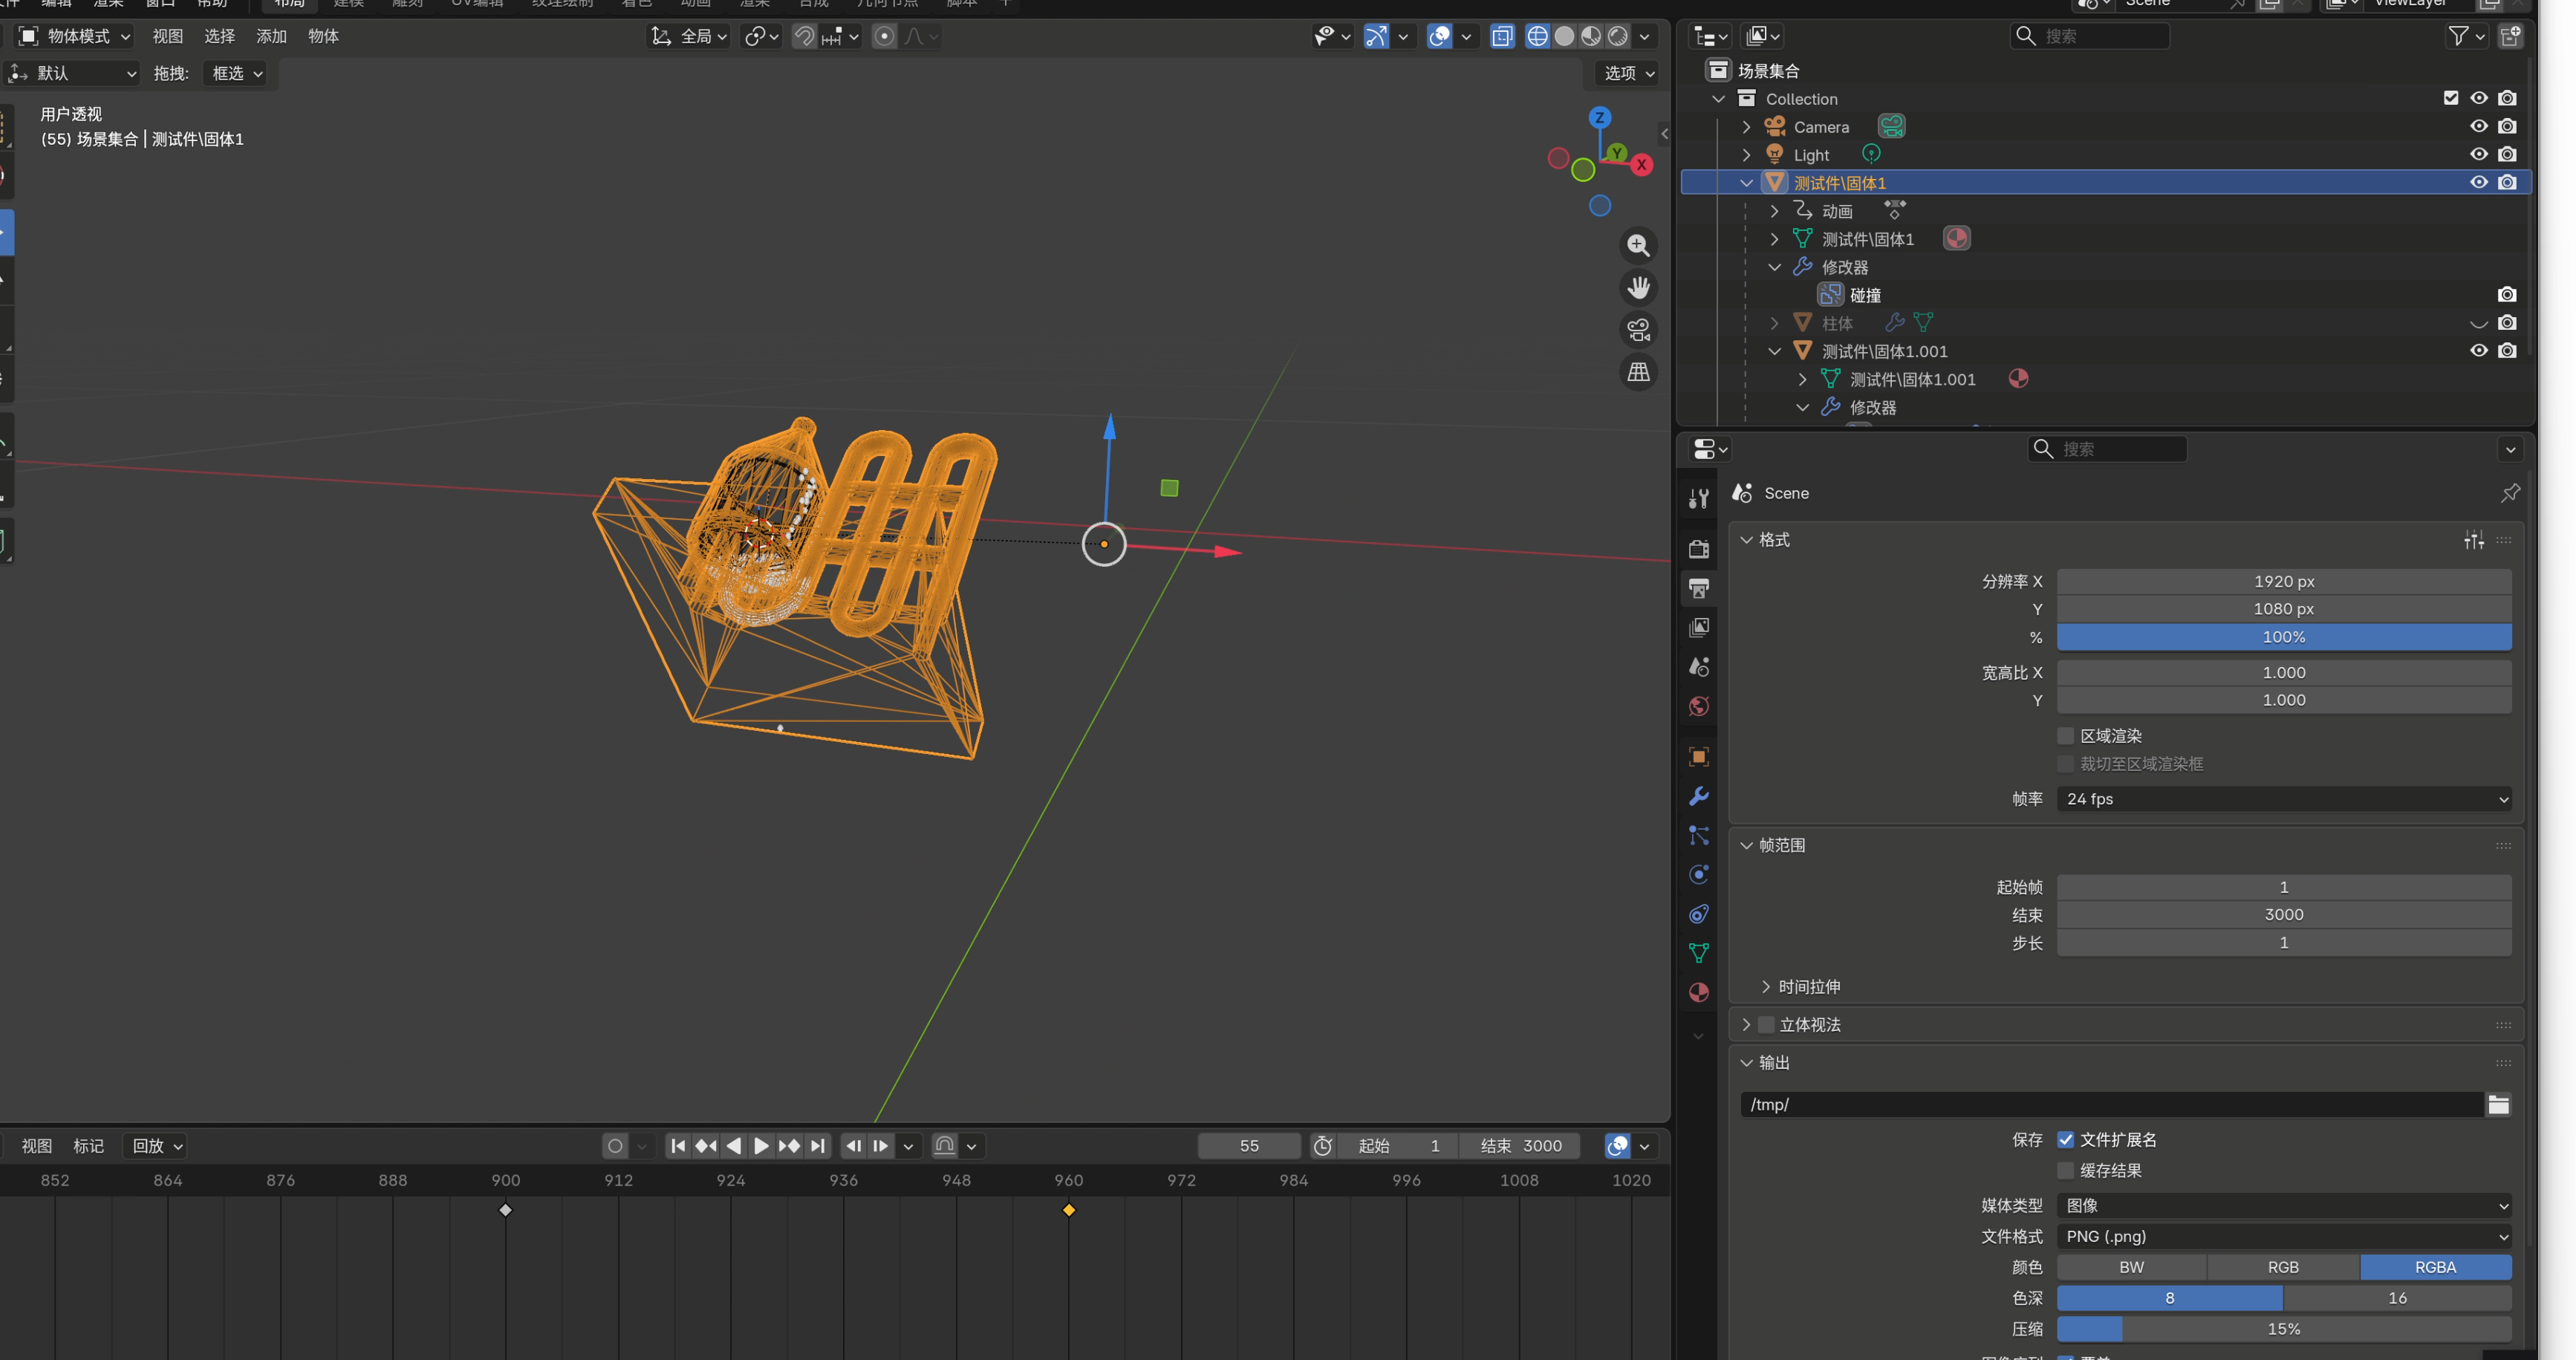Screen dimensions: 2576x1360
Task: Set 色深 to 16
Action: [x=2398, y=1299]
